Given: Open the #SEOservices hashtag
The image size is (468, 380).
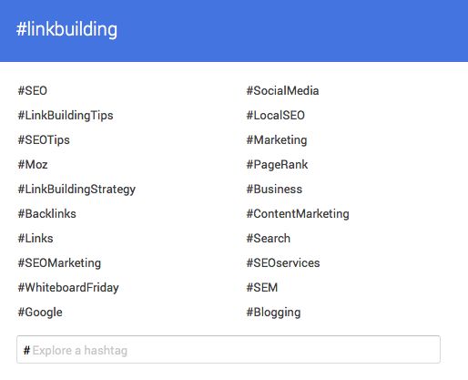Looking at the screenshot, I should (283, 263).
